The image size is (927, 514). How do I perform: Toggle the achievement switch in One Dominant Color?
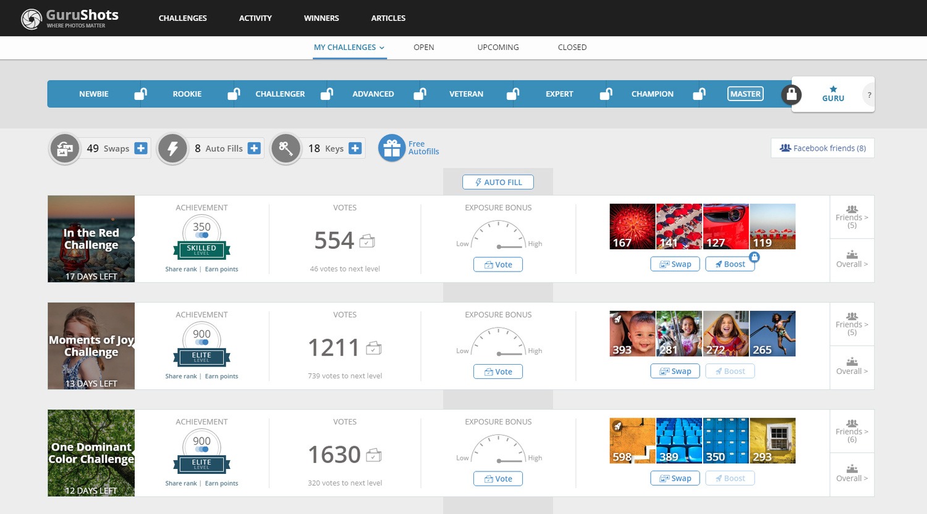point(201,450)
